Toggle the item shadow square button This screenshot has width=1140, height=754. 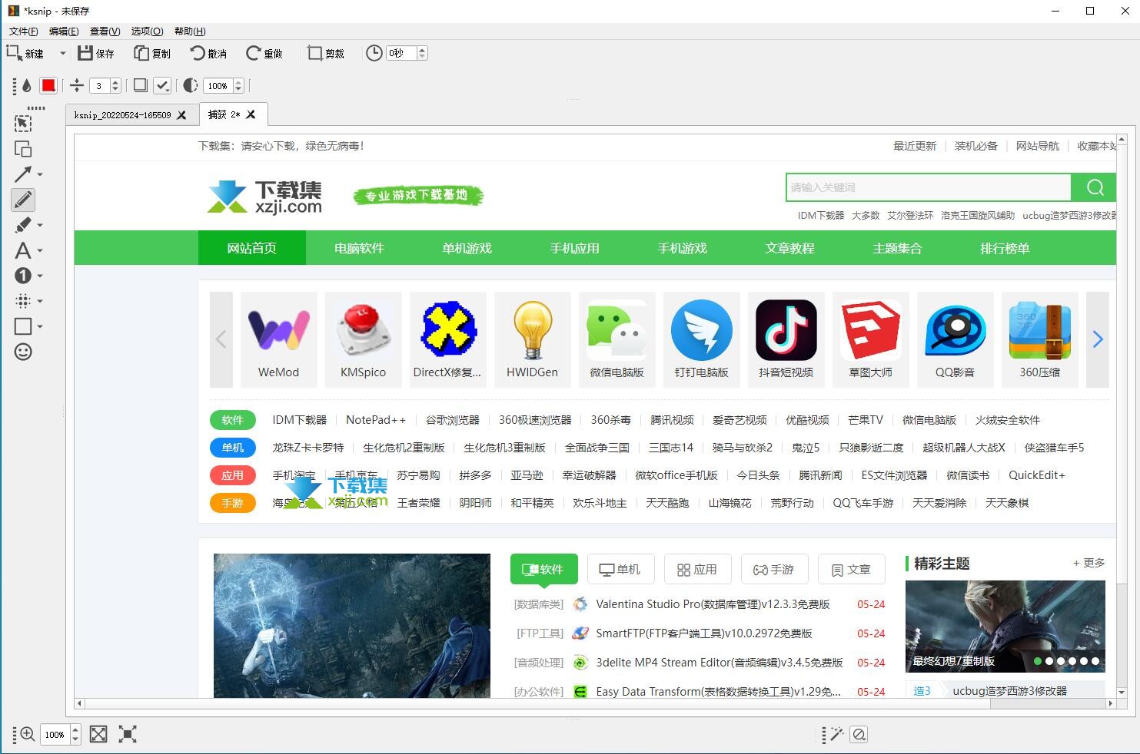coord(141,85)
